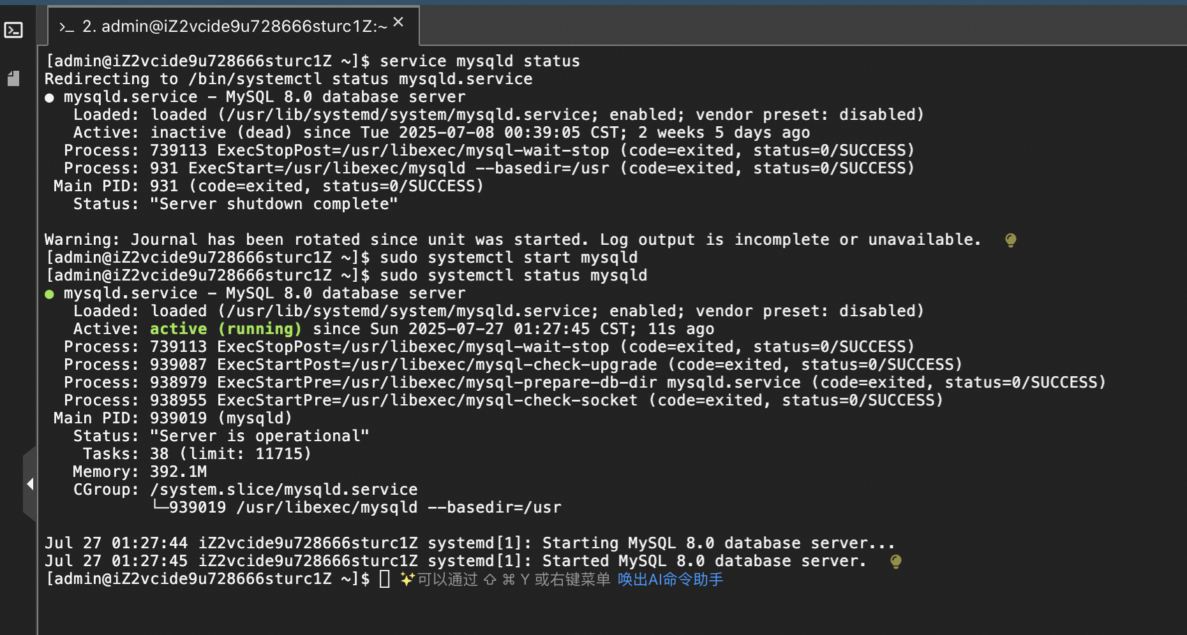Open the terminal panel icon in top-left
Viewport: 1187px width, 635px height.
point(13,30)
